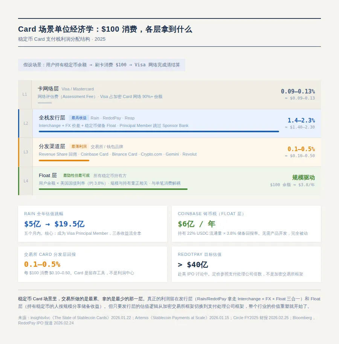The height and width of the screenshot is (344, 339).
Task: Click the 规模驱动 green value text
Action: click(303, 177)
